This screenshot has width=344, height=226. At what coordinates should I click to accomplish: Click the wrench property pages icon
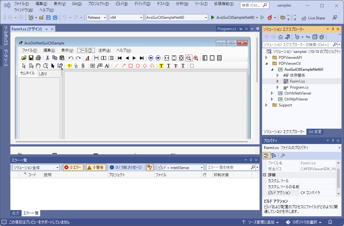(283, 156)
